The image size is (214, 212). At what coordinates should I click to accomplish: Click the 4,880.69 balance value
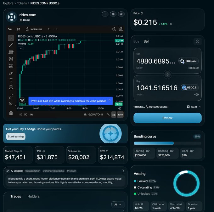[193, 68]
